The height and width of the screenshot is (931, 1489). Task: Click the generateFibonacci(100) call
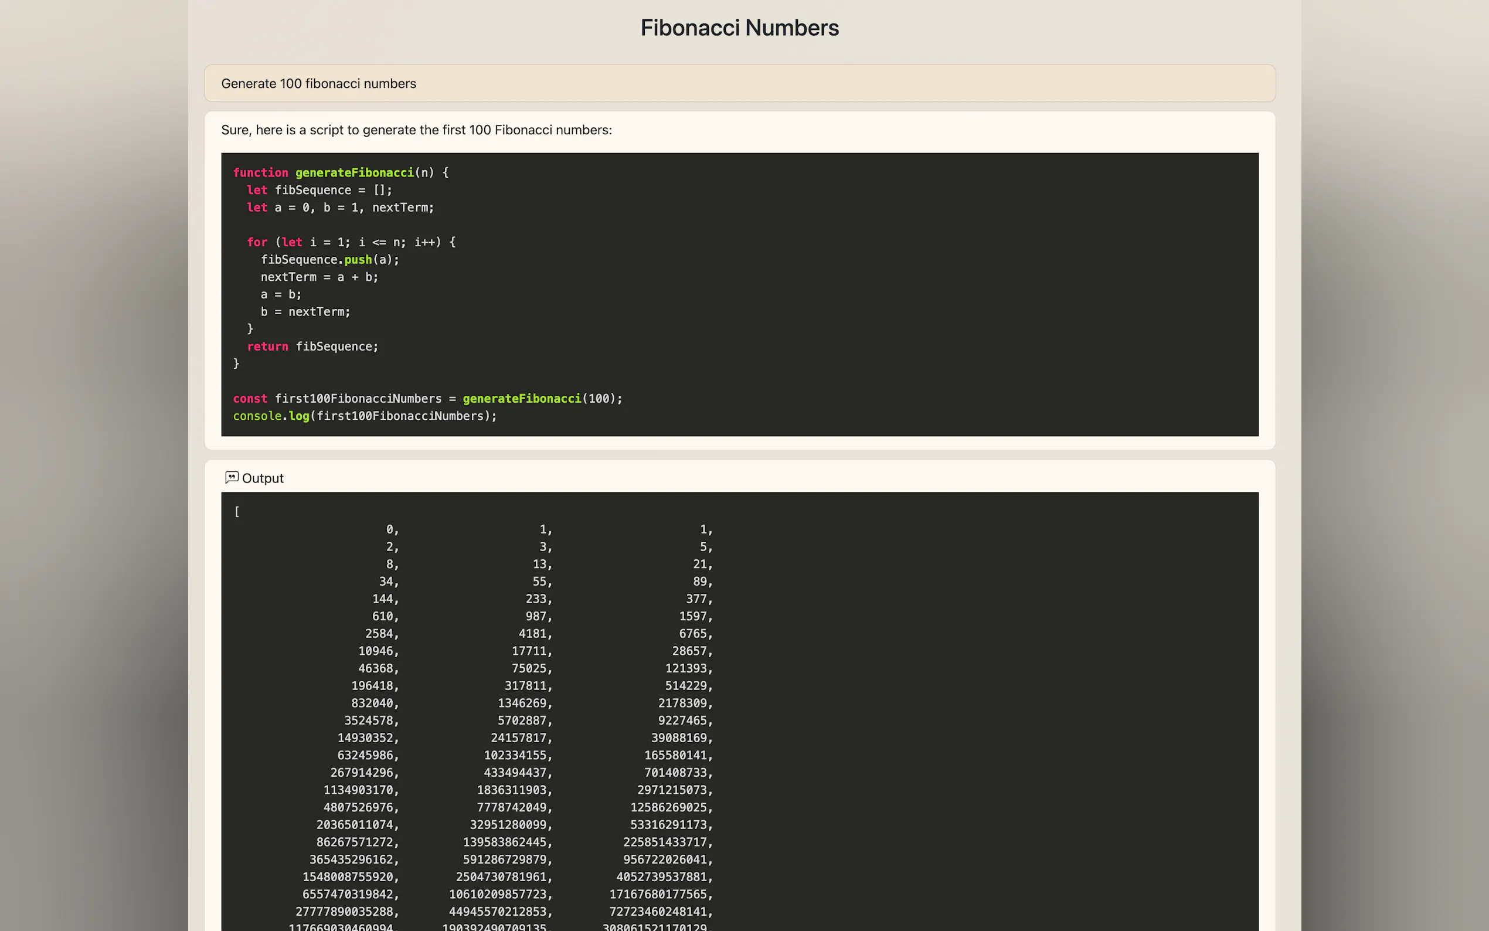542,399
